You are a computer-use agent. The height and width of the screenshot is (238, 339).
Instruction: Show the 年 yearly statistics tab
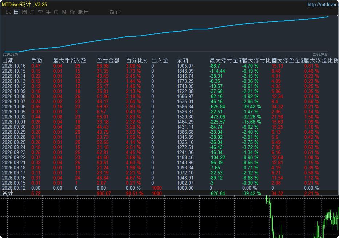point(48,12)
